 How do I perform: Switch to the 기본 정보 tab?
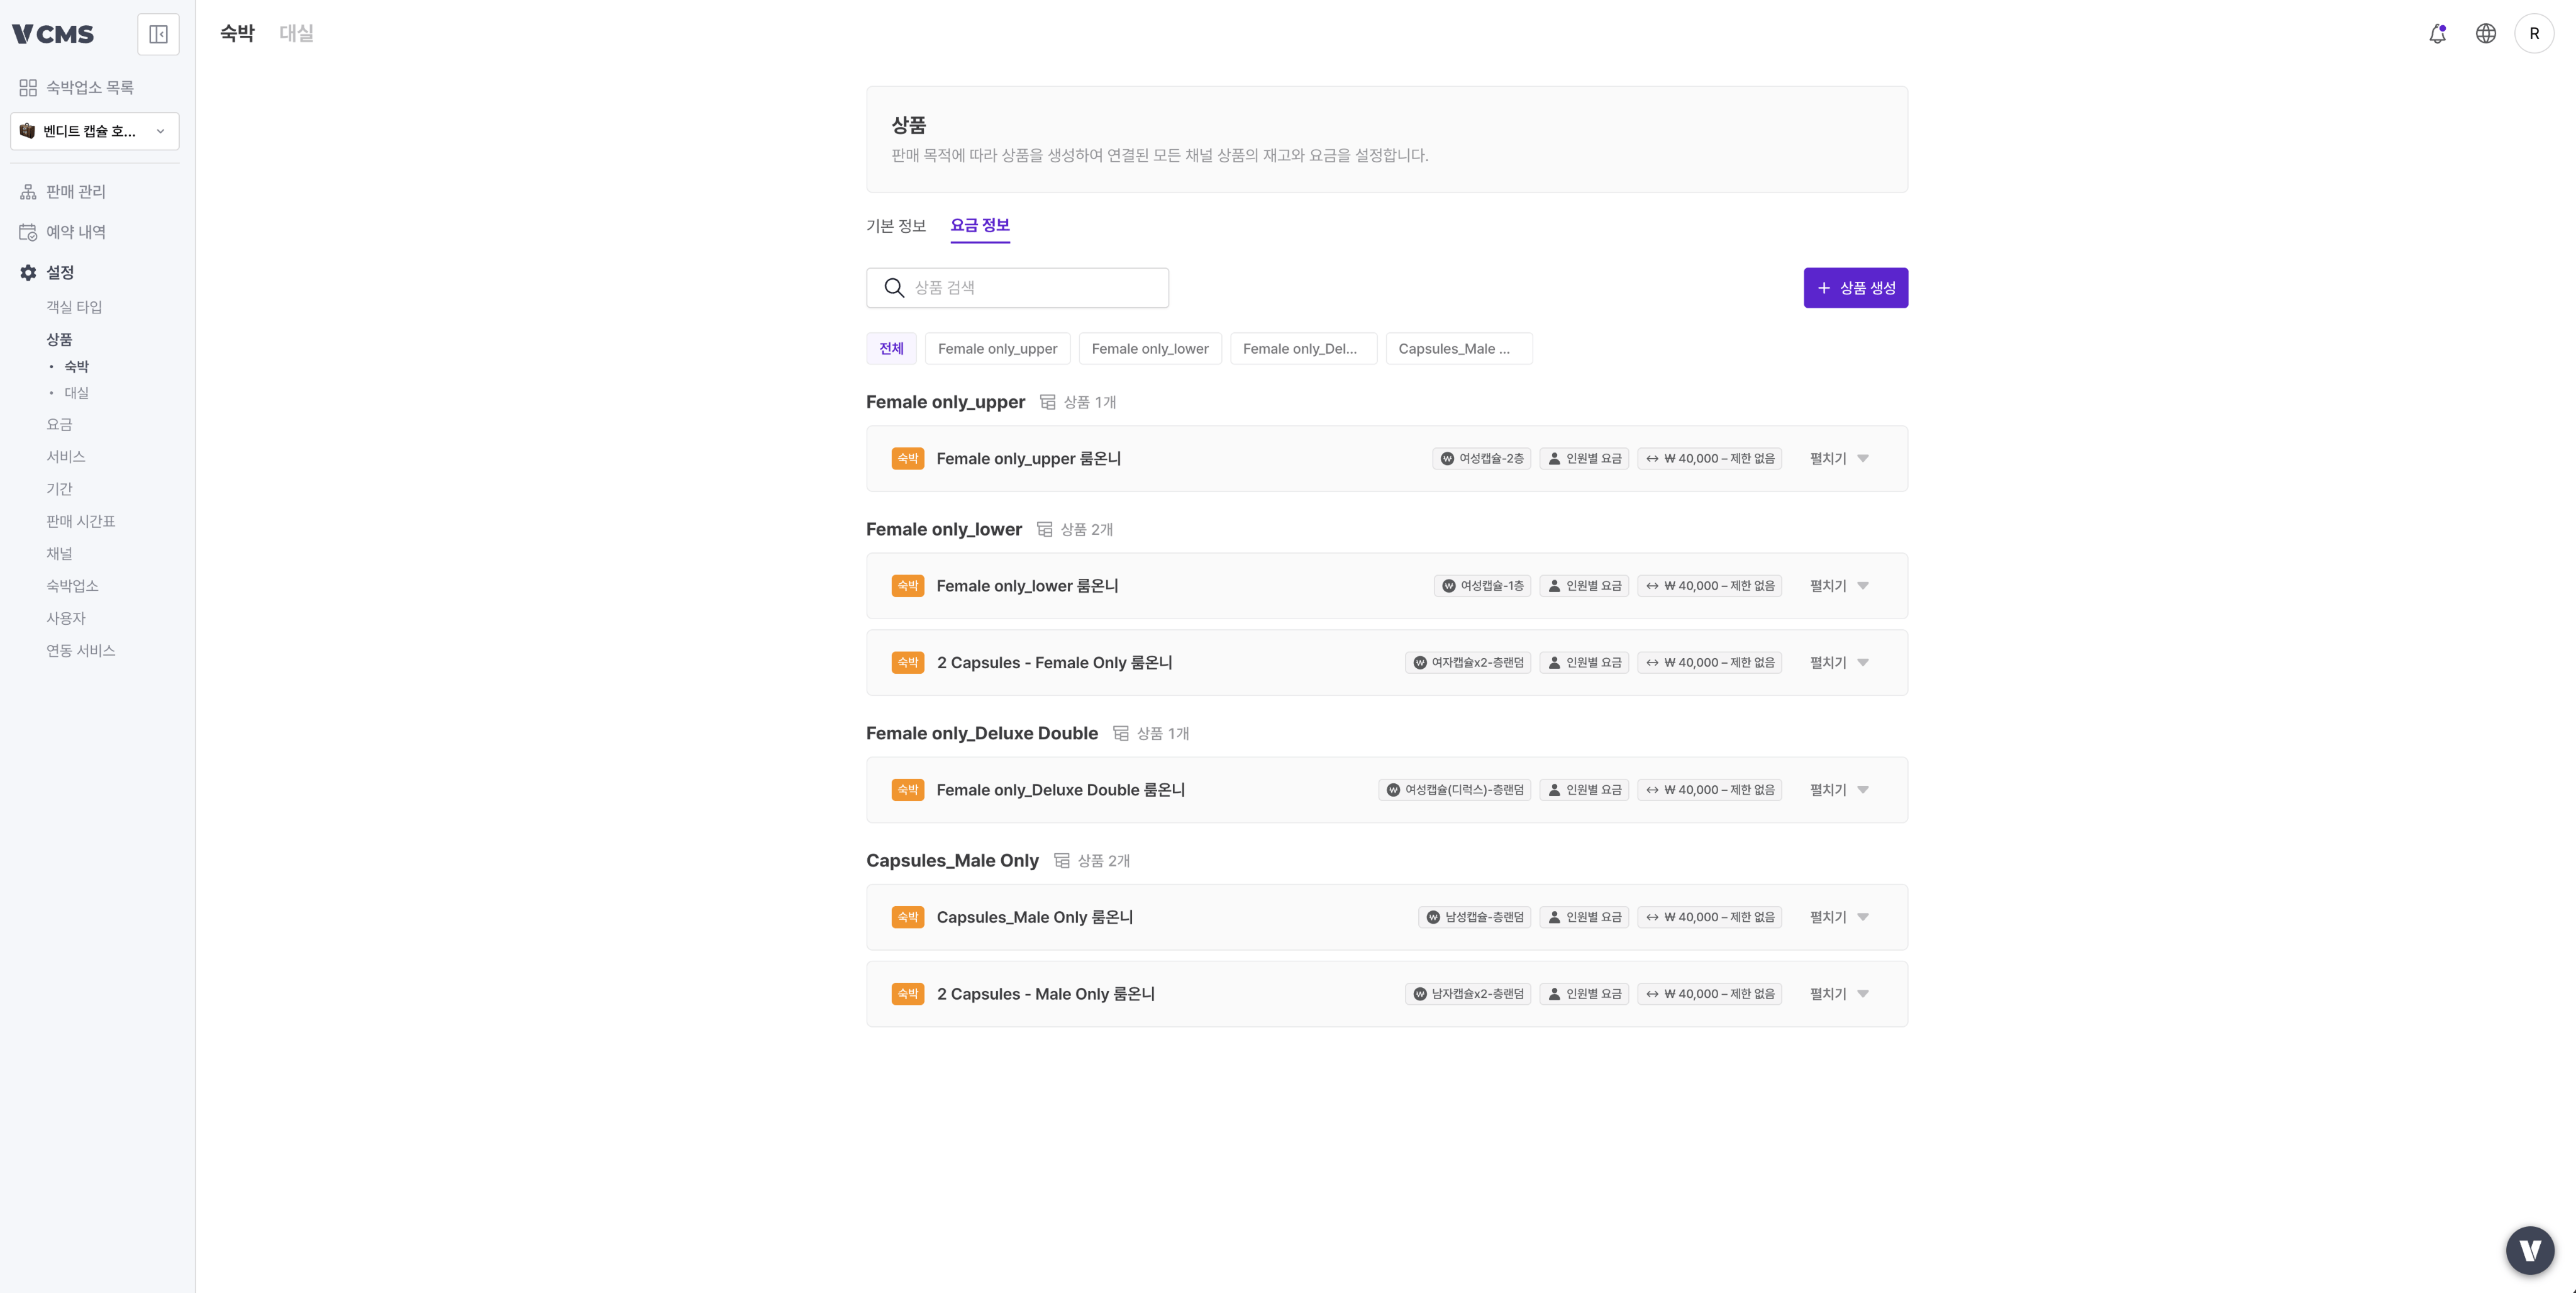[x=895, y=226]
